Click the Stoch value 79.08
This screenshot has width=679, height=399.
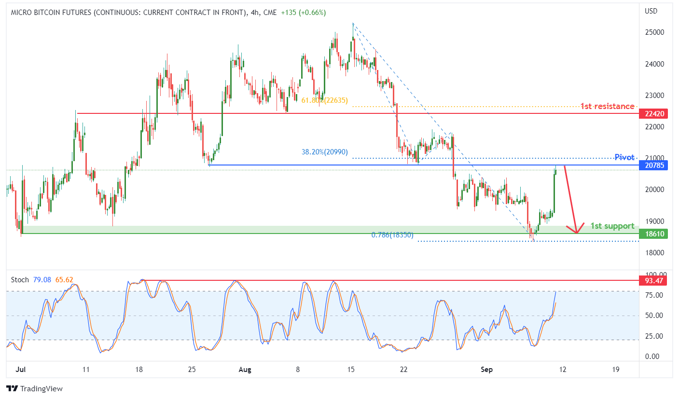point(42,279)
